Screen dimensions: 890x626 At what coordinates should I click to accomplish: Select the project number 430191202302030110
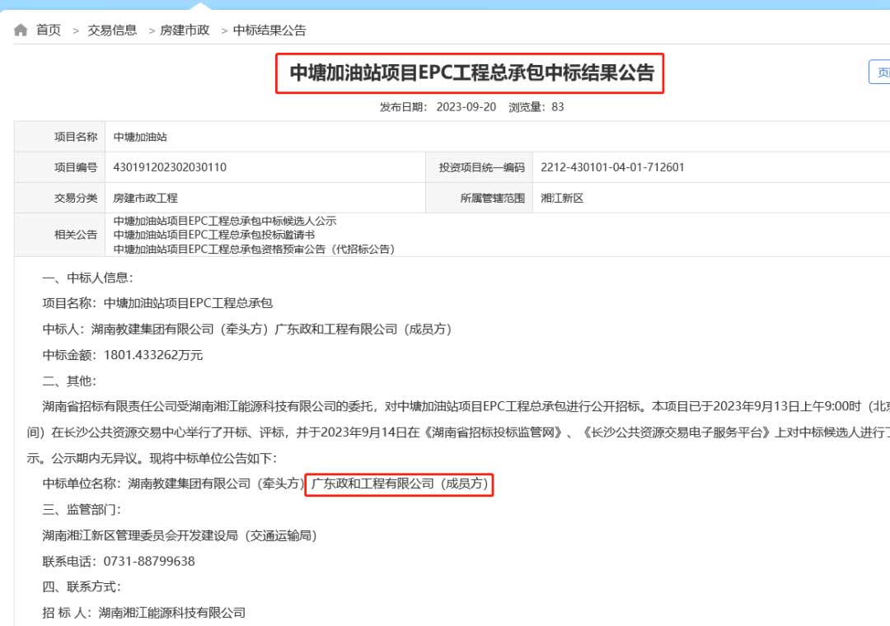pos(170,167)
